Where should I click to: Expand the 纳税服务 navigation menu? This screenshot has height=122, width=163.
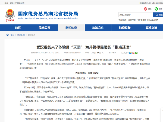[124, 28]
